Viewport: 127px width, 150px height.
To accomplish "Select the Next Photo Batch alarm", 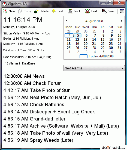I will (x=52, y=98).
